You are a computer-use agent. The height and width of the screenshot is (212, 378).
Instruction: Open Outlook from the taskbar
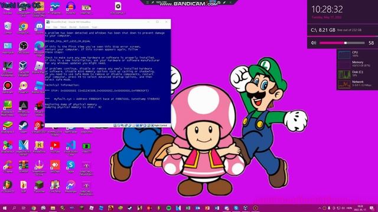pyautogui.click(x=197, y=208)
